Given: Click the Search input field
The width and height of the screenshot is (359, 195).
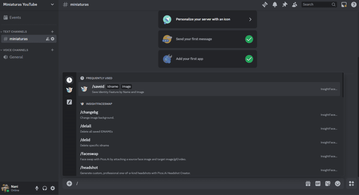Looking at the screenshot, I should [317, 4].
